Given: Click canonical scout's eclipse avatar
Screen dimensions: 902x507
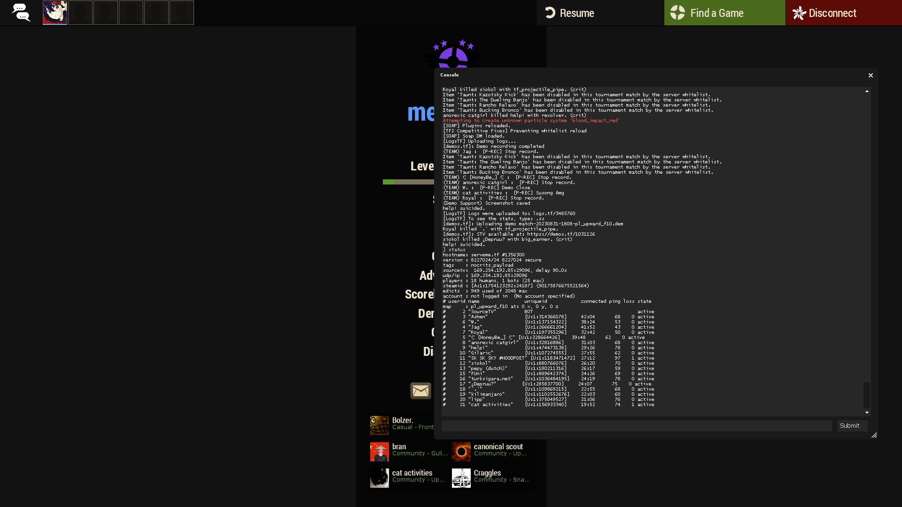Looking at the screenshot, I should click(x=461, y=452).
